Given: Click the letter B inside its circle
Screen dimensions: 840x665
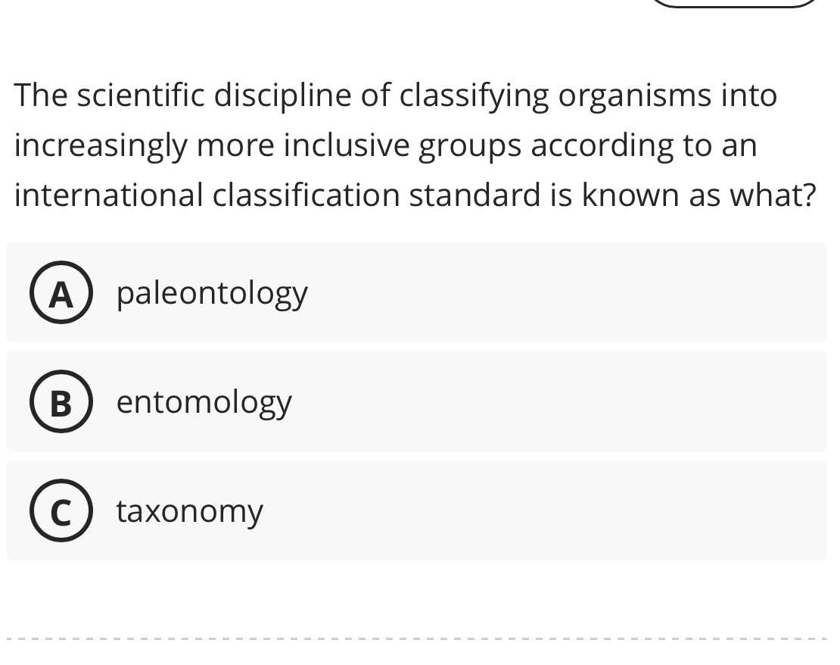Looking at the screenshot, I should click(x=61, y=402).
